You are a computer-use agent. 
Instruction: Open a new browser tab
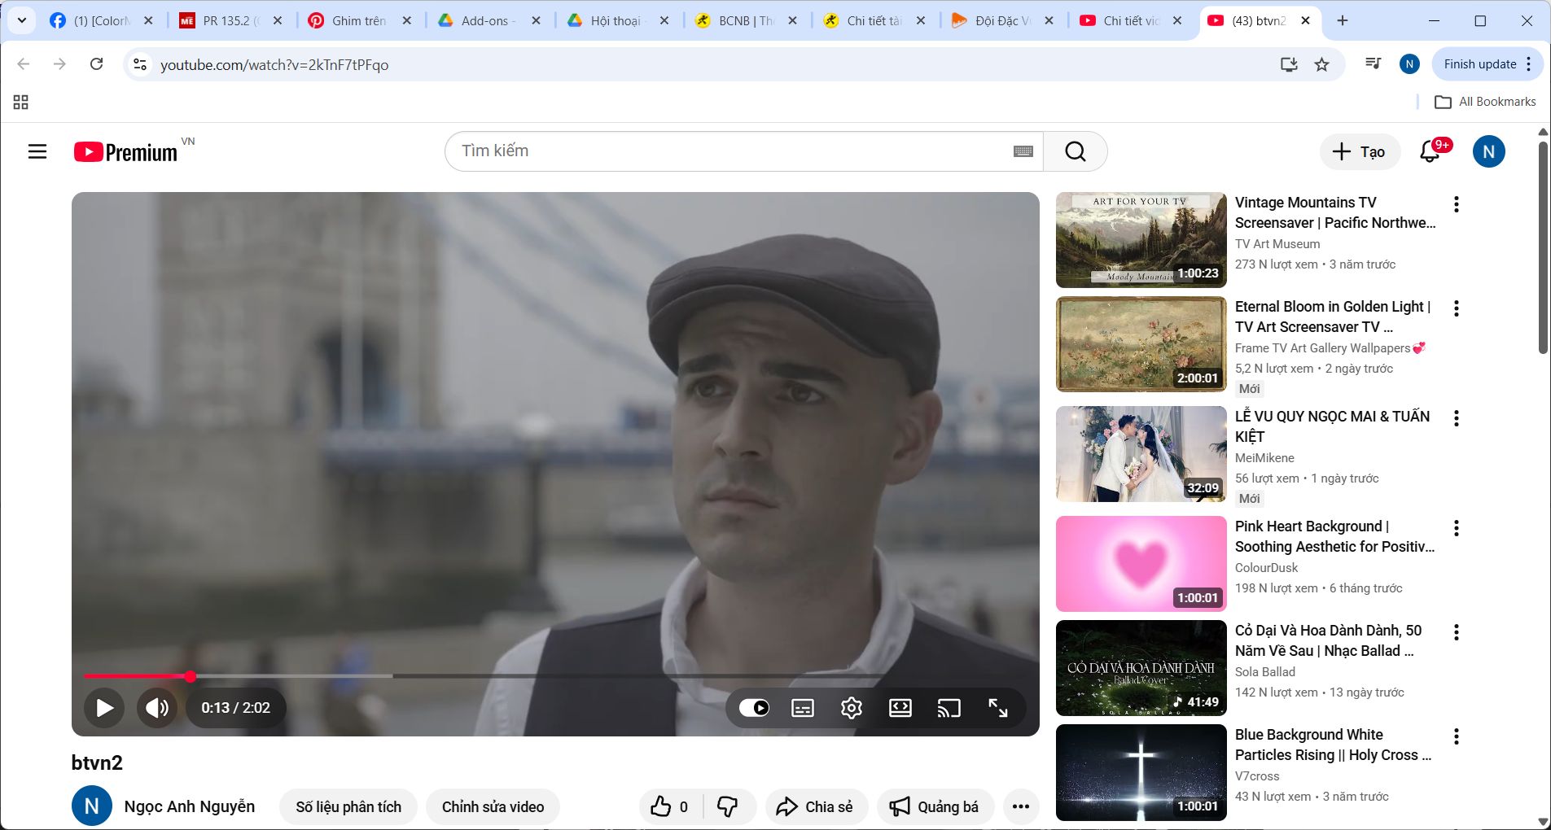point(1343,21)
